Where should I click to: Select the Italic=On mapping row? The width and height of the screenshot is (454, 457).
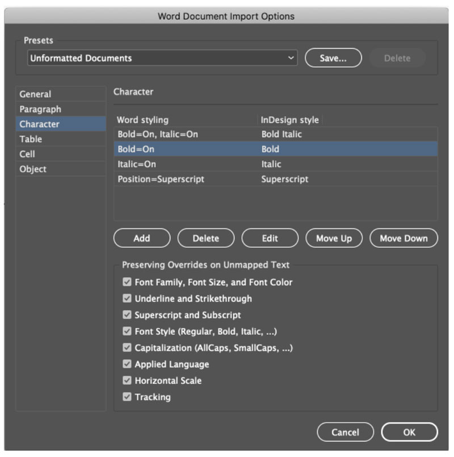coord(276,164)
